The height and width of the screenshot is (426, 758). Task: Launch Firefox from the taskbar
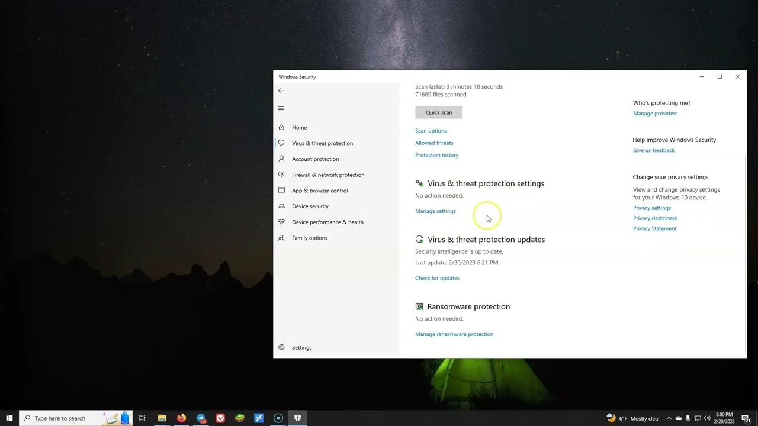click(x=181, y=418)
